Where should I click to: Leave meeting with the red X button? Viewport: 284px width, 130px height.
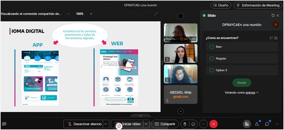point(214,124)
